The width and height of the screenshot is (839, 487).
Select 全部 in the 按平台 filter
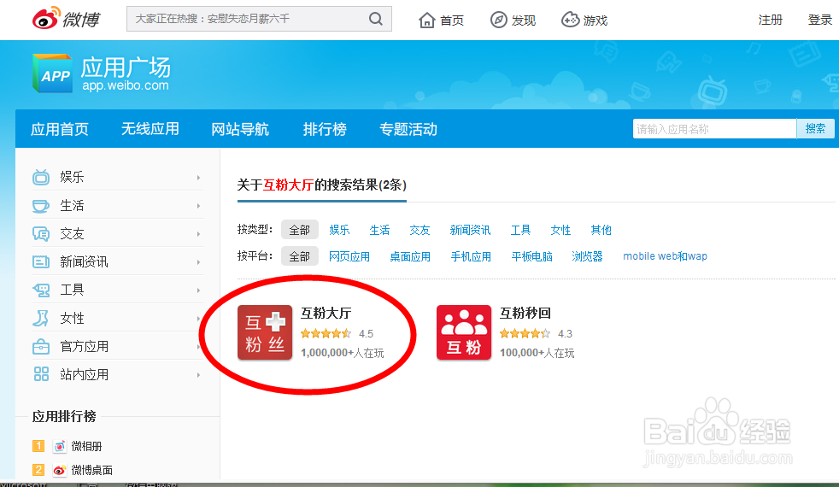coord(300,256)
